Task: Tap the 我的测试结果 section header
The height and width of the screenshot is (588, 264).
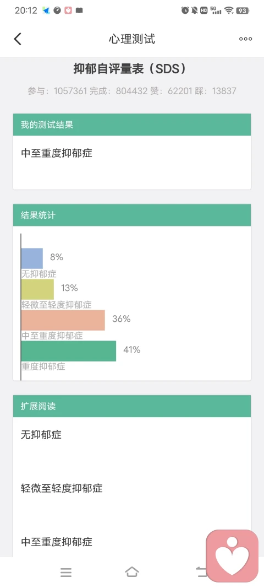Action: click(x=132, y=125)
